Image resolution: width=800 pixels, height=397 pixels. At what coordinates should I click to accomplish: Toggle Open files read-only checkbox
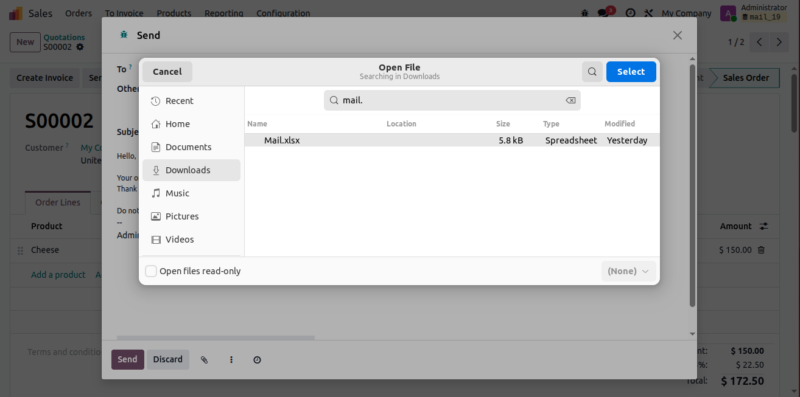point(151,271)
